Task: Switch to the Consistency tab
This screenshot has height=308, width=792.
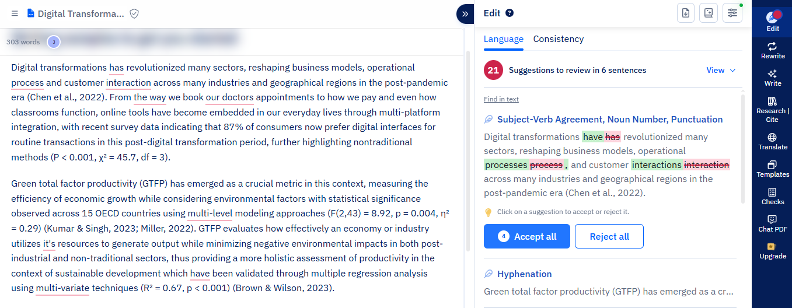Action: [x=558, y=39]
